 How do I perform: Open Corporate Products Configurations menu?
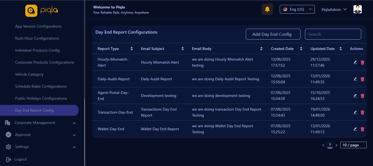click(44, 62)
